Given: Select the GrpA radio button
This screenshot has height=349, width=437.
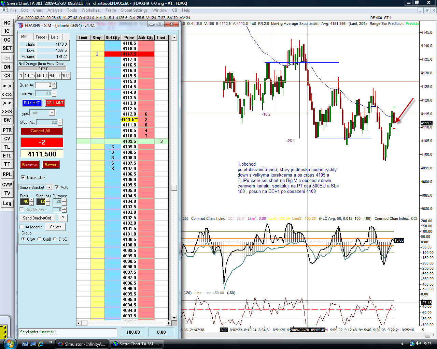Looking at the screenshot, I should coord(23,239).
